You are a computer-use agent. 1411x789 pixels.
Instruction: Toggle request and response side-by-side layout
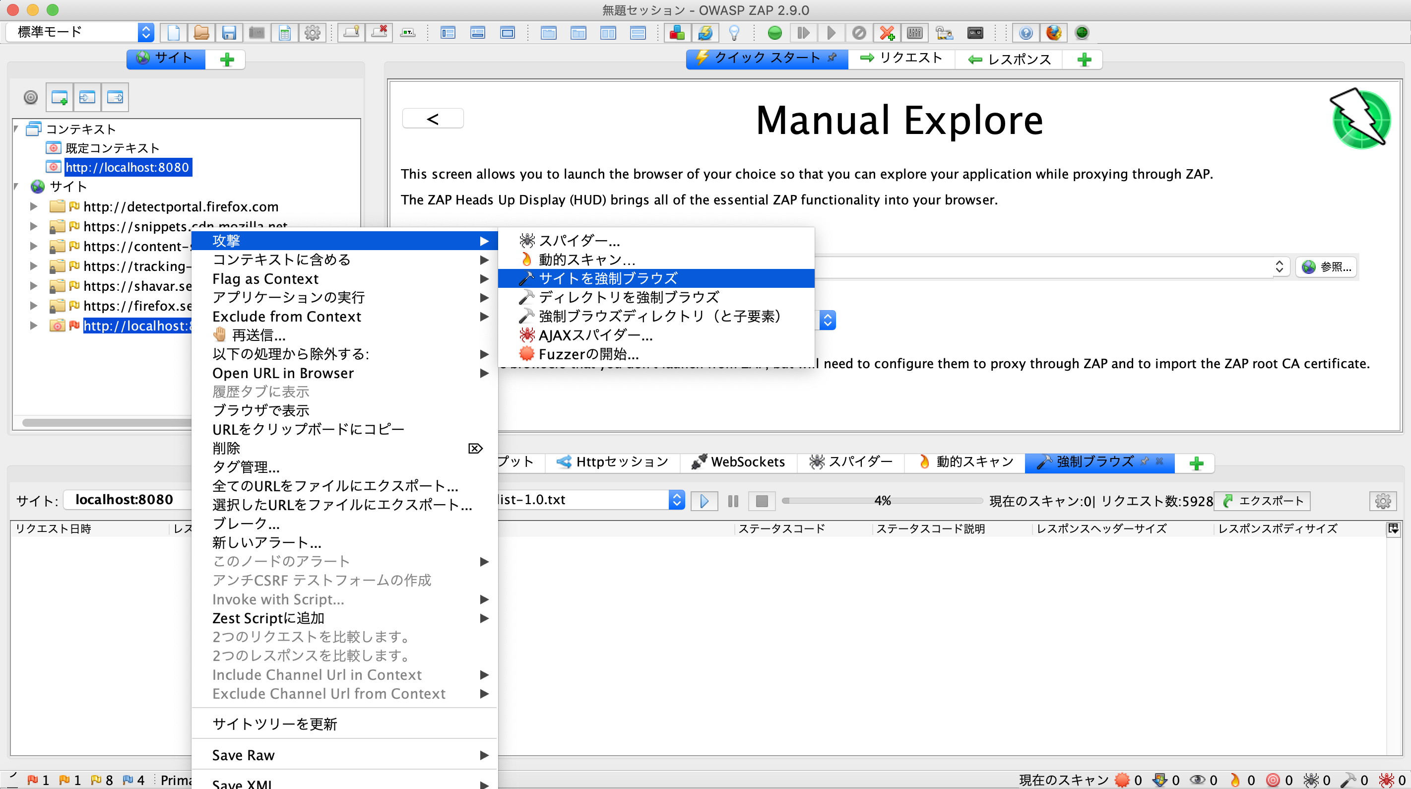[x=608, y=33]
